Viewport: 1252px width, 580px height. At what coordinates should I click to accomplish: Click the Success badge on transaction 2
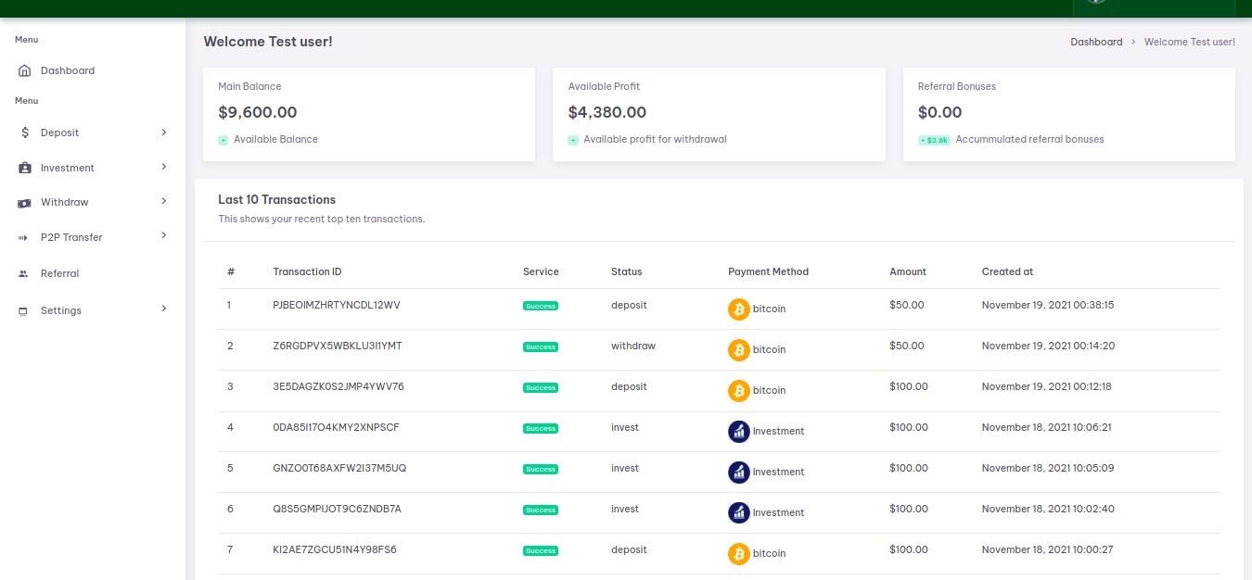(x=541, y=347)
